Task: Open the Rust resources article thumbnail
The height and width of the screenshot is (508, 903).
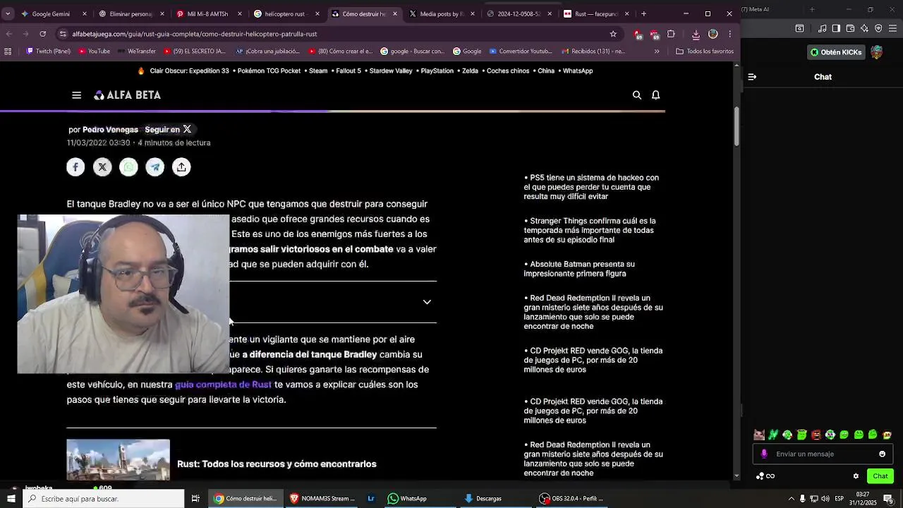Action: [118, 460]
